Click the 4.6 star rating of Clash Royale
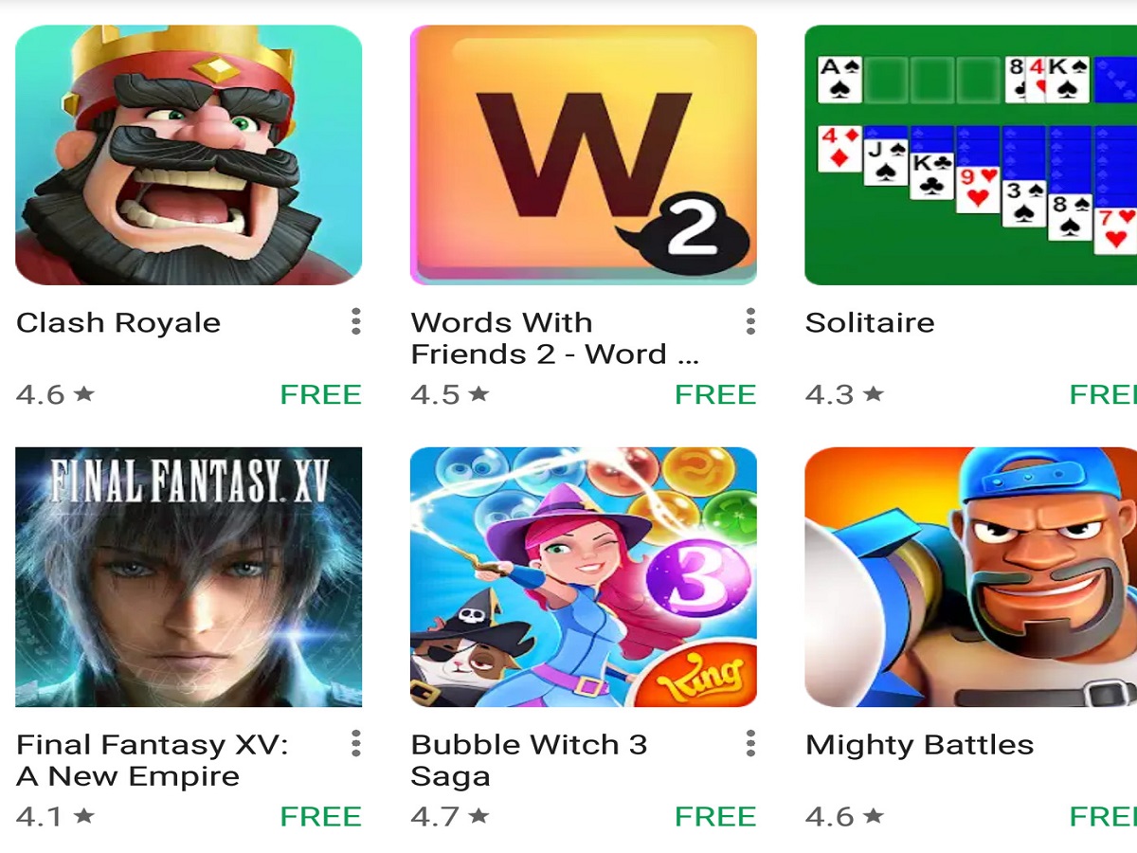 [56, 394]
